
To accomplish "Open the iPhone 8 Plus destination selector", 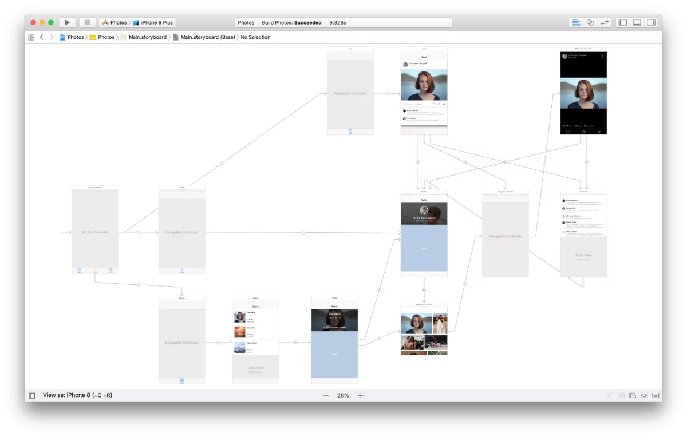I will (153, 23).
